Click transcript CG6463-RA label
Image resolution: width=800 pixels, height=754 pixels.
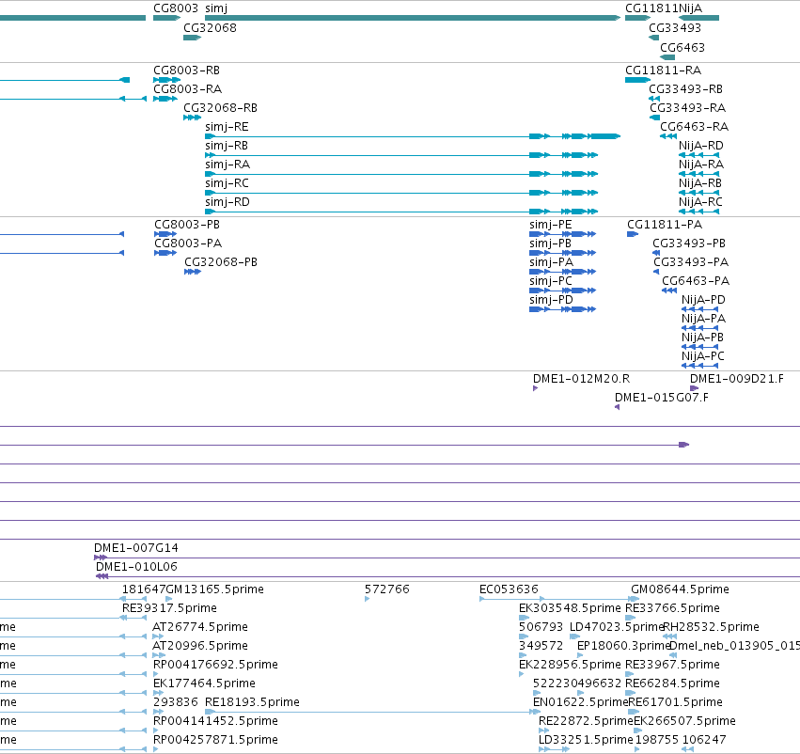(x=695, y=127)
